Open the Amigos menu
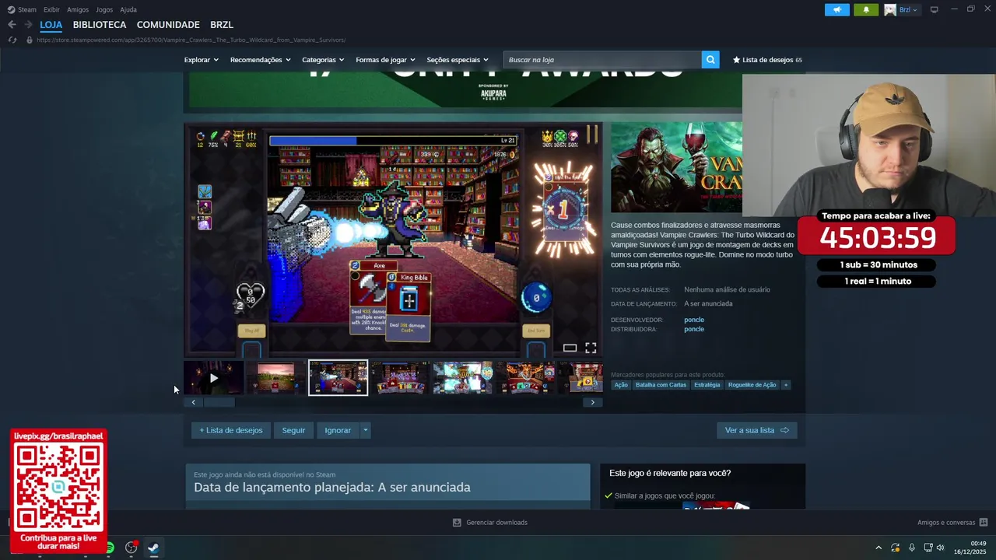The image size is (996, 560). [x=78, y=9]
